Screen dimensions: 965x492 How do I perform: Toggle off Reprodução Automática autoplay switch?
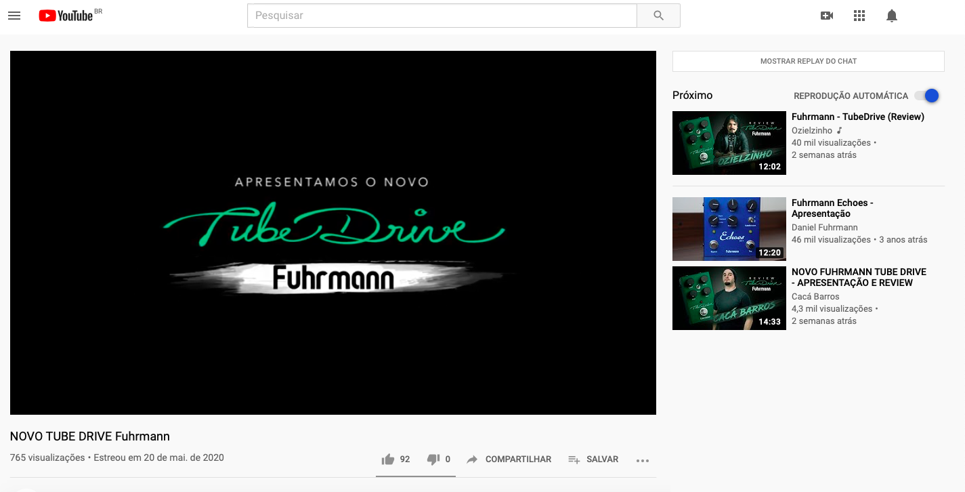click(x=927, y=96)
